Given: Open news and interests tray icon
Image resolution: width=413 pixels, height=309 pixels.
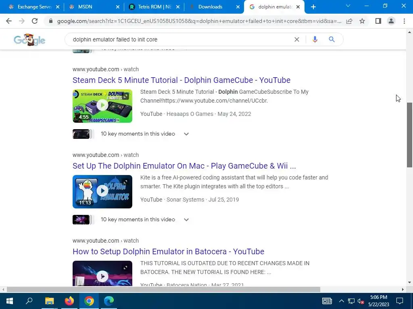Looking at the screenshot, I should point(327,301).
